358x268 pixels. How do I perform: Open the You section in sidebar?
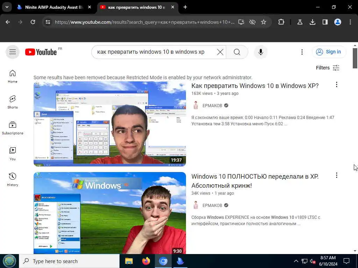point(13,154)
